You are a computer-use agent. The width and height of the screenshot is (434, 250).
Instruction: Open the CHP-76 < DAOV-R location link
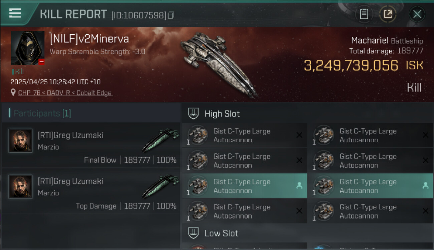[x=65, y=93]
